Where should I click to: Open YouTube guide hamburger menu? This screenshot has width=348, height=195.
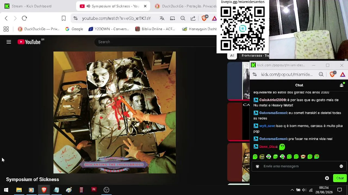pos(9,42)
